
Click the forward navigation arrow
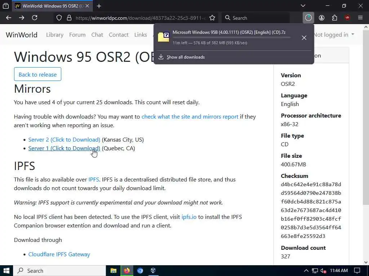pyautogui.click(x=22, y=18)
